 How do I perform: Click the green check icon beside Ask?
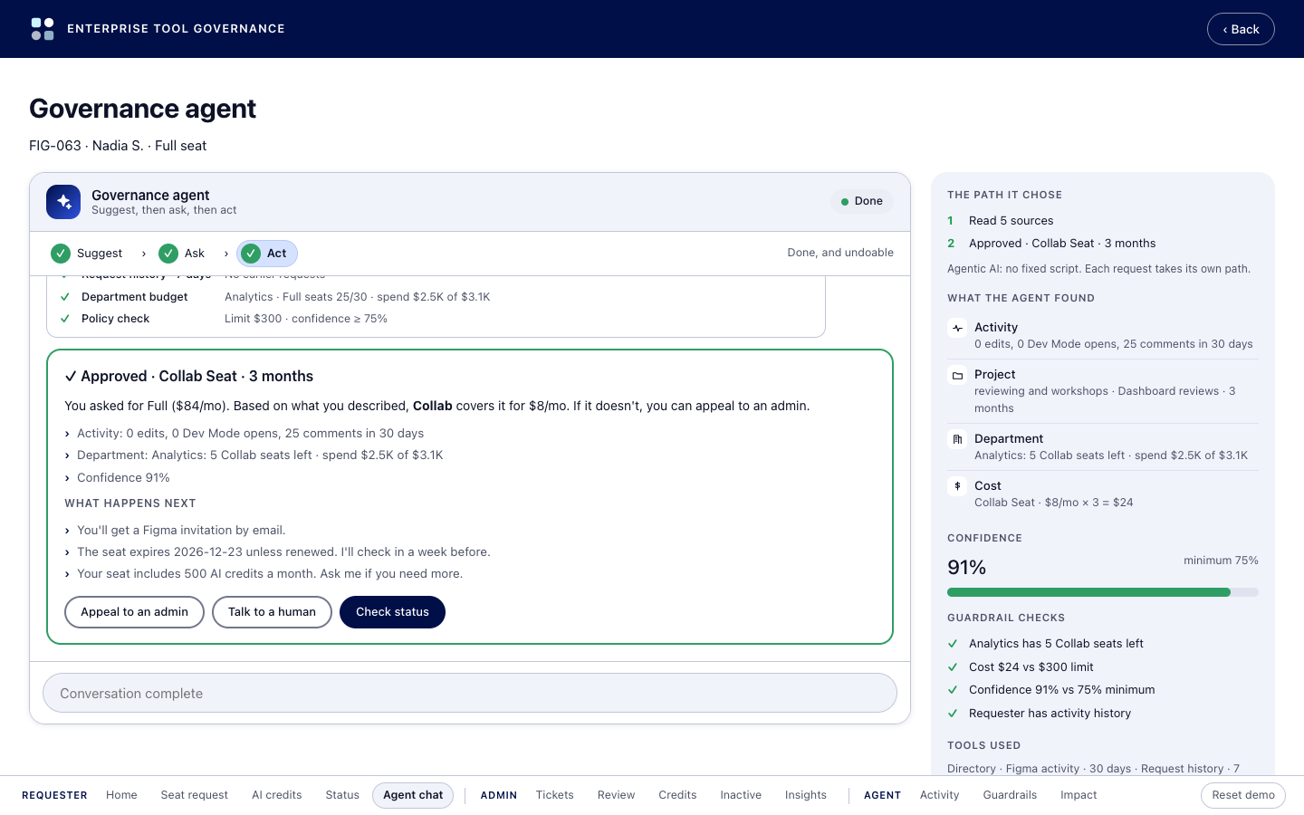point(168,254)
